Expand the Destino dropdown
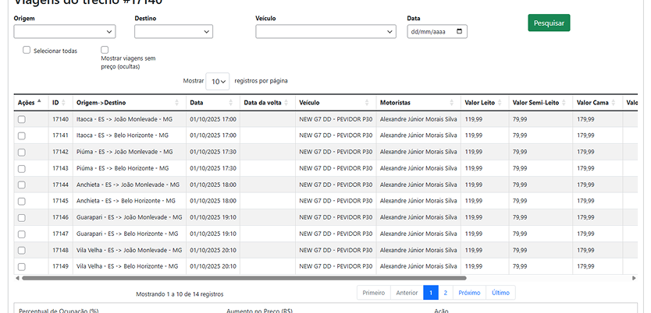Viewport: 651px width, 313px height. (173, 32)
